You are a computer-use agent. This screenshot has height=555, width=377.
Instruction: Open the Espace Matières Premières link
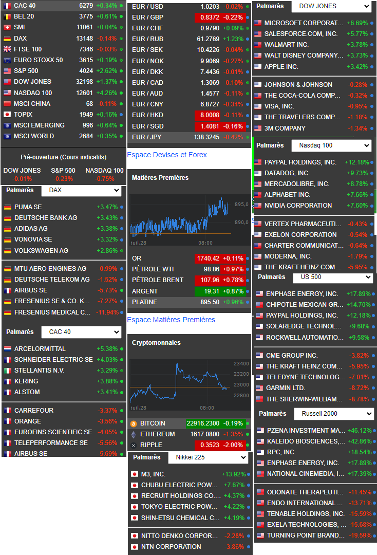(171, 320)
